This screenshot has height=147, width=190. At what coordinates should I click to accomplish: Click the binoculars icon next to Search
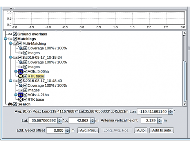pos(10,104)
